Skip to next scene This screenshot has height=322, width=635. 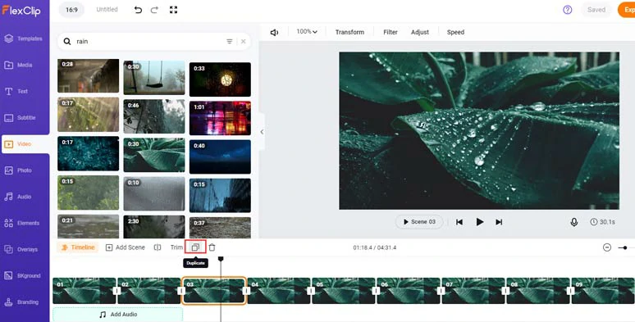coord(499,222)
